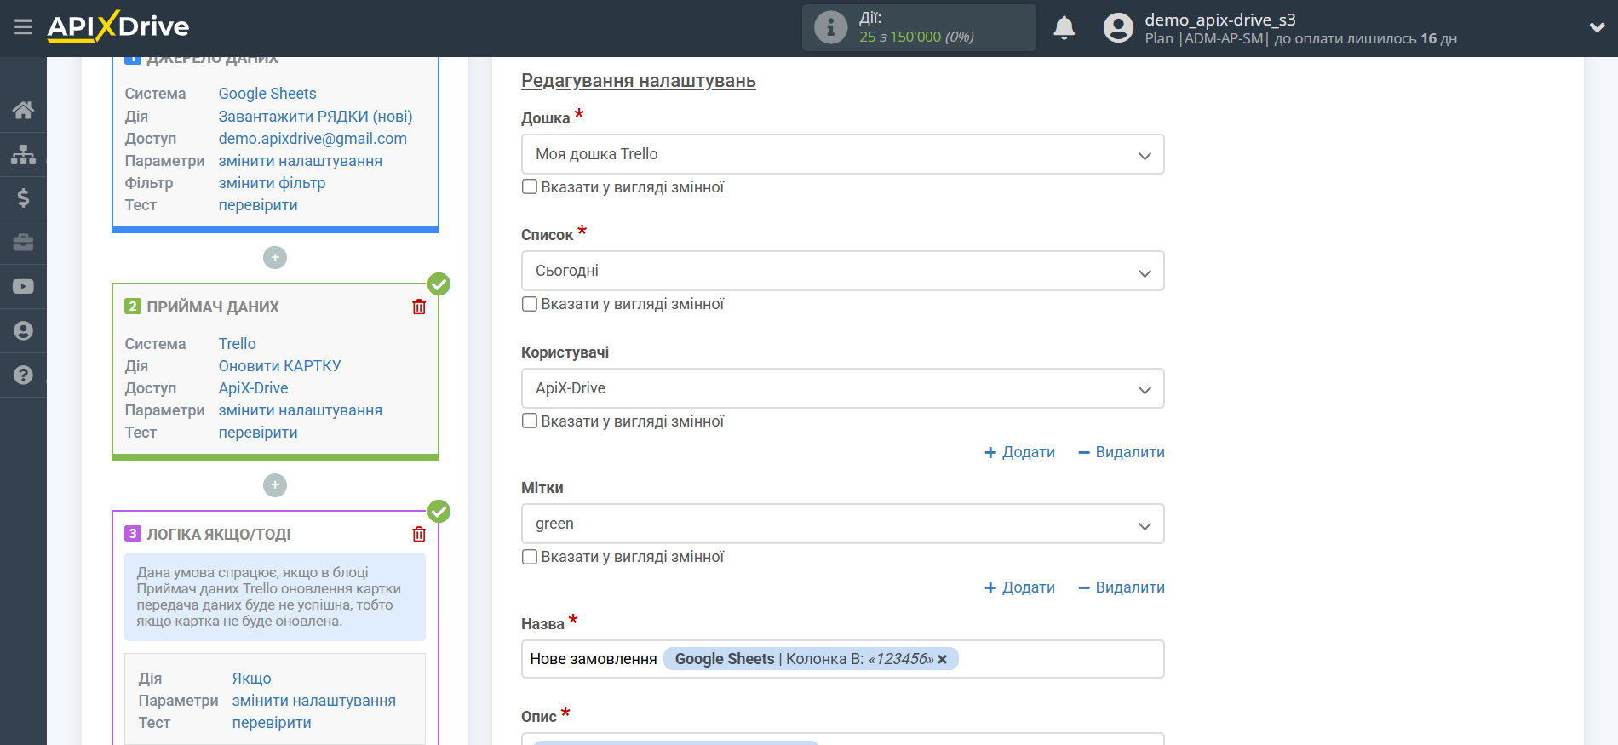This screenshot has height=745, width=1618.
Task: Open Google Sheets system link
Action: 267,94
